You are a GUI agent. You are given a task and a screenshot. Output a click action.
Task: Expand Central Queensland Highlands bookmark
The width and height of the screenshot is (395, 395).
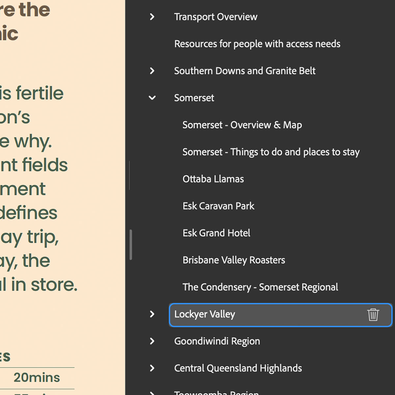point(152,368)
